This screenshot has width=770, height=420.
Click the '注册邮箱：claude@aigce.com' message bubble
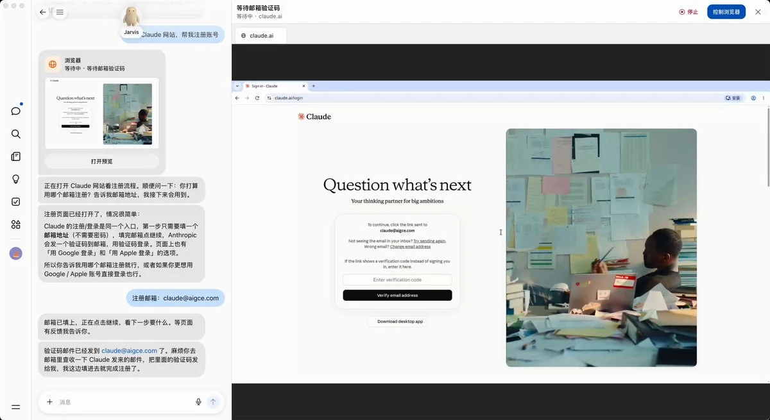[175, 298]
